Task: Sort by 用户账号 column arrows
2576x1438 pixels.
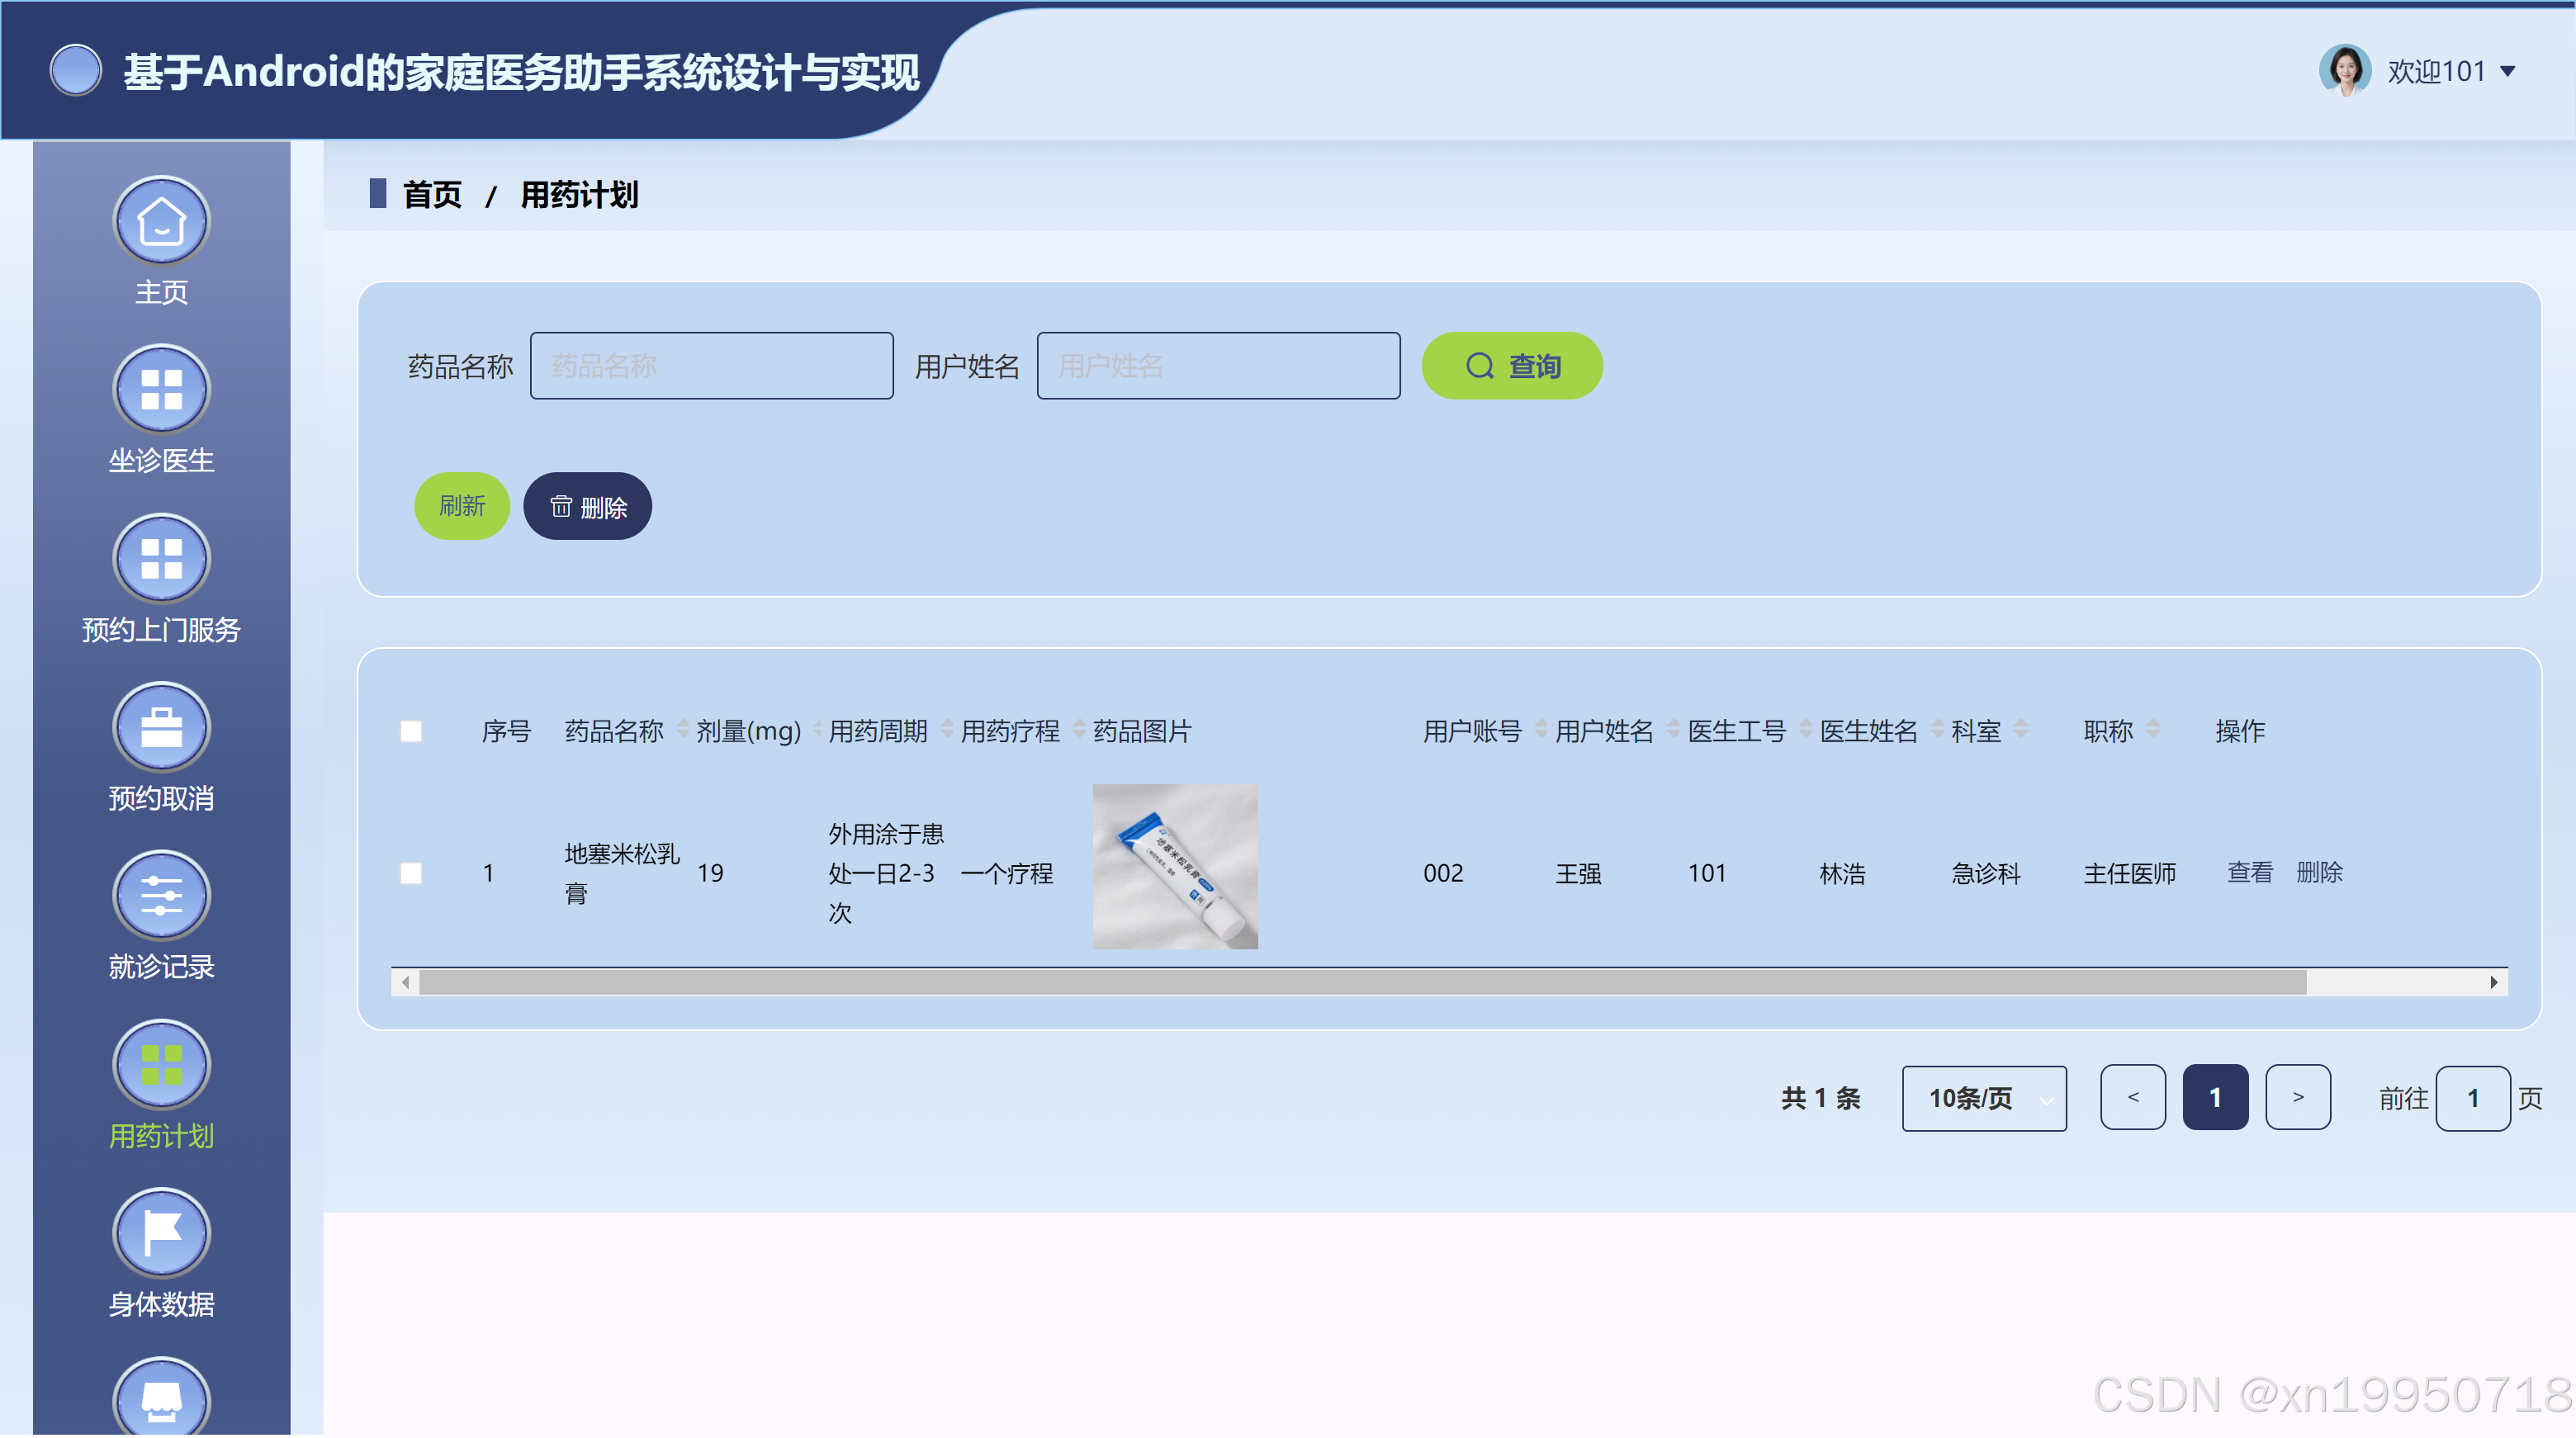Action: click(1540, 730)
